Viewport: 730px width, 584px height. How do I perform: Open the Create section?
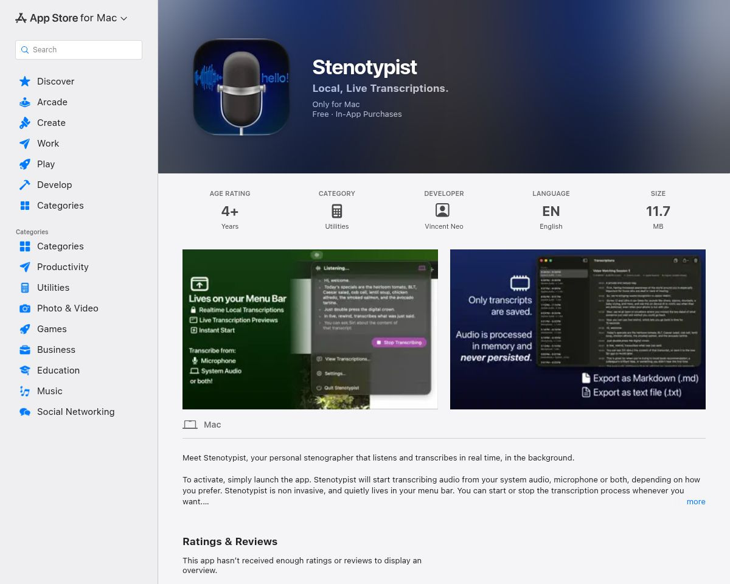tap(51, 123)
